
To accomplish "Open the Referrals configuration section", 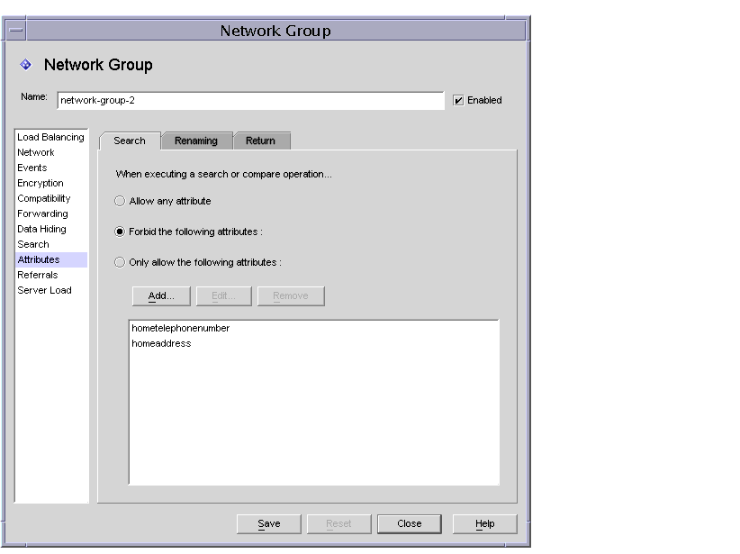I will pyautogui.click(x=38, y=275).
